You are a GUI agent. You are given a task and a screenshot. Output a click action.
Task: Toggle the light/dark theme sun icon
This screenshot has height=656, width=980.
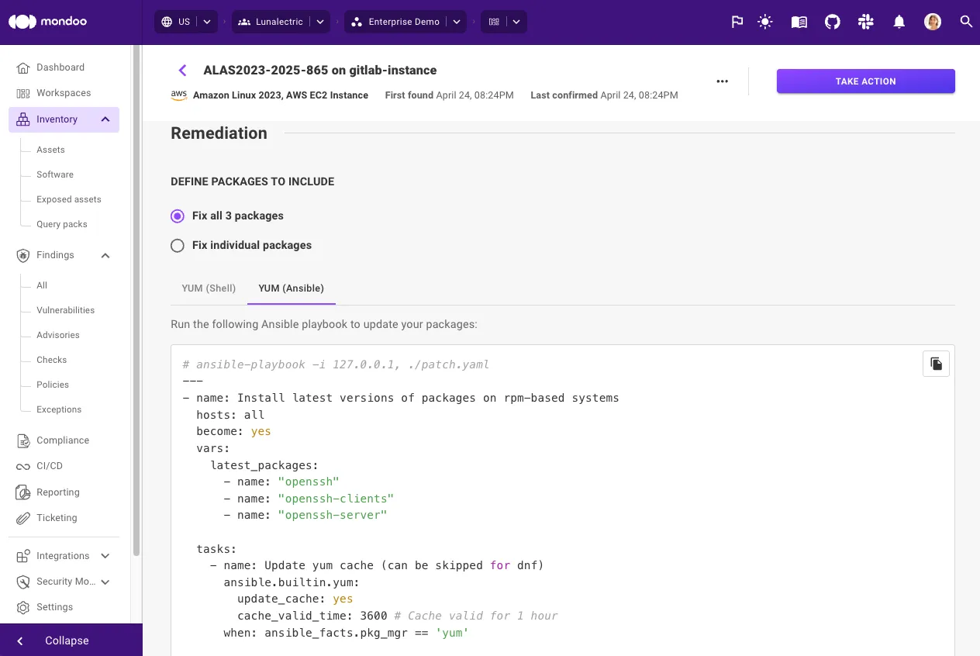(765, 22)
